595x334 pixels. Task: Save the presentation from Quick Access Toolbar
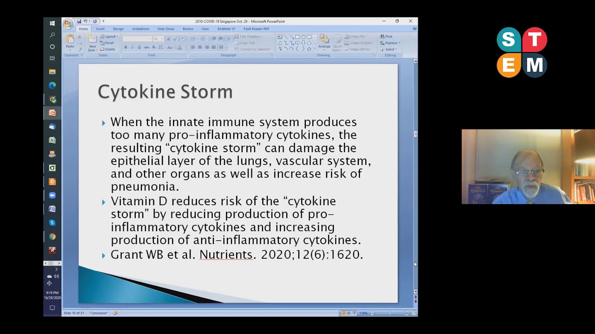coord(79,21)
